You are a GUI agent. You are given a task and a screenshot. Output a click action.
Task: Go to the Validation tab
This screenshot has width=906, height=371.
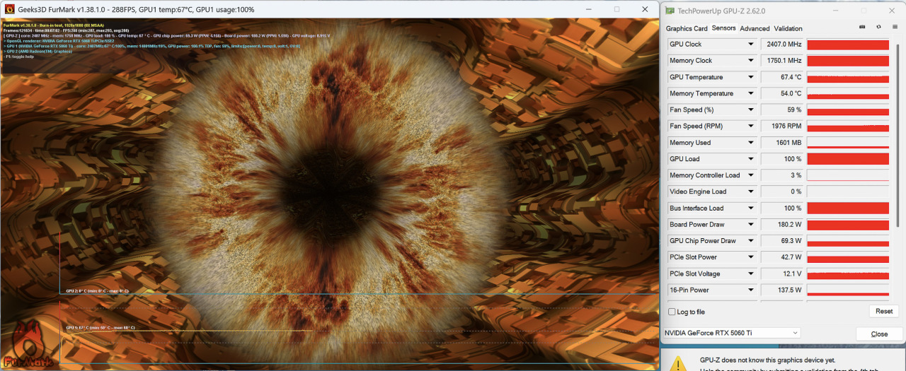click(x=788, y=28)
